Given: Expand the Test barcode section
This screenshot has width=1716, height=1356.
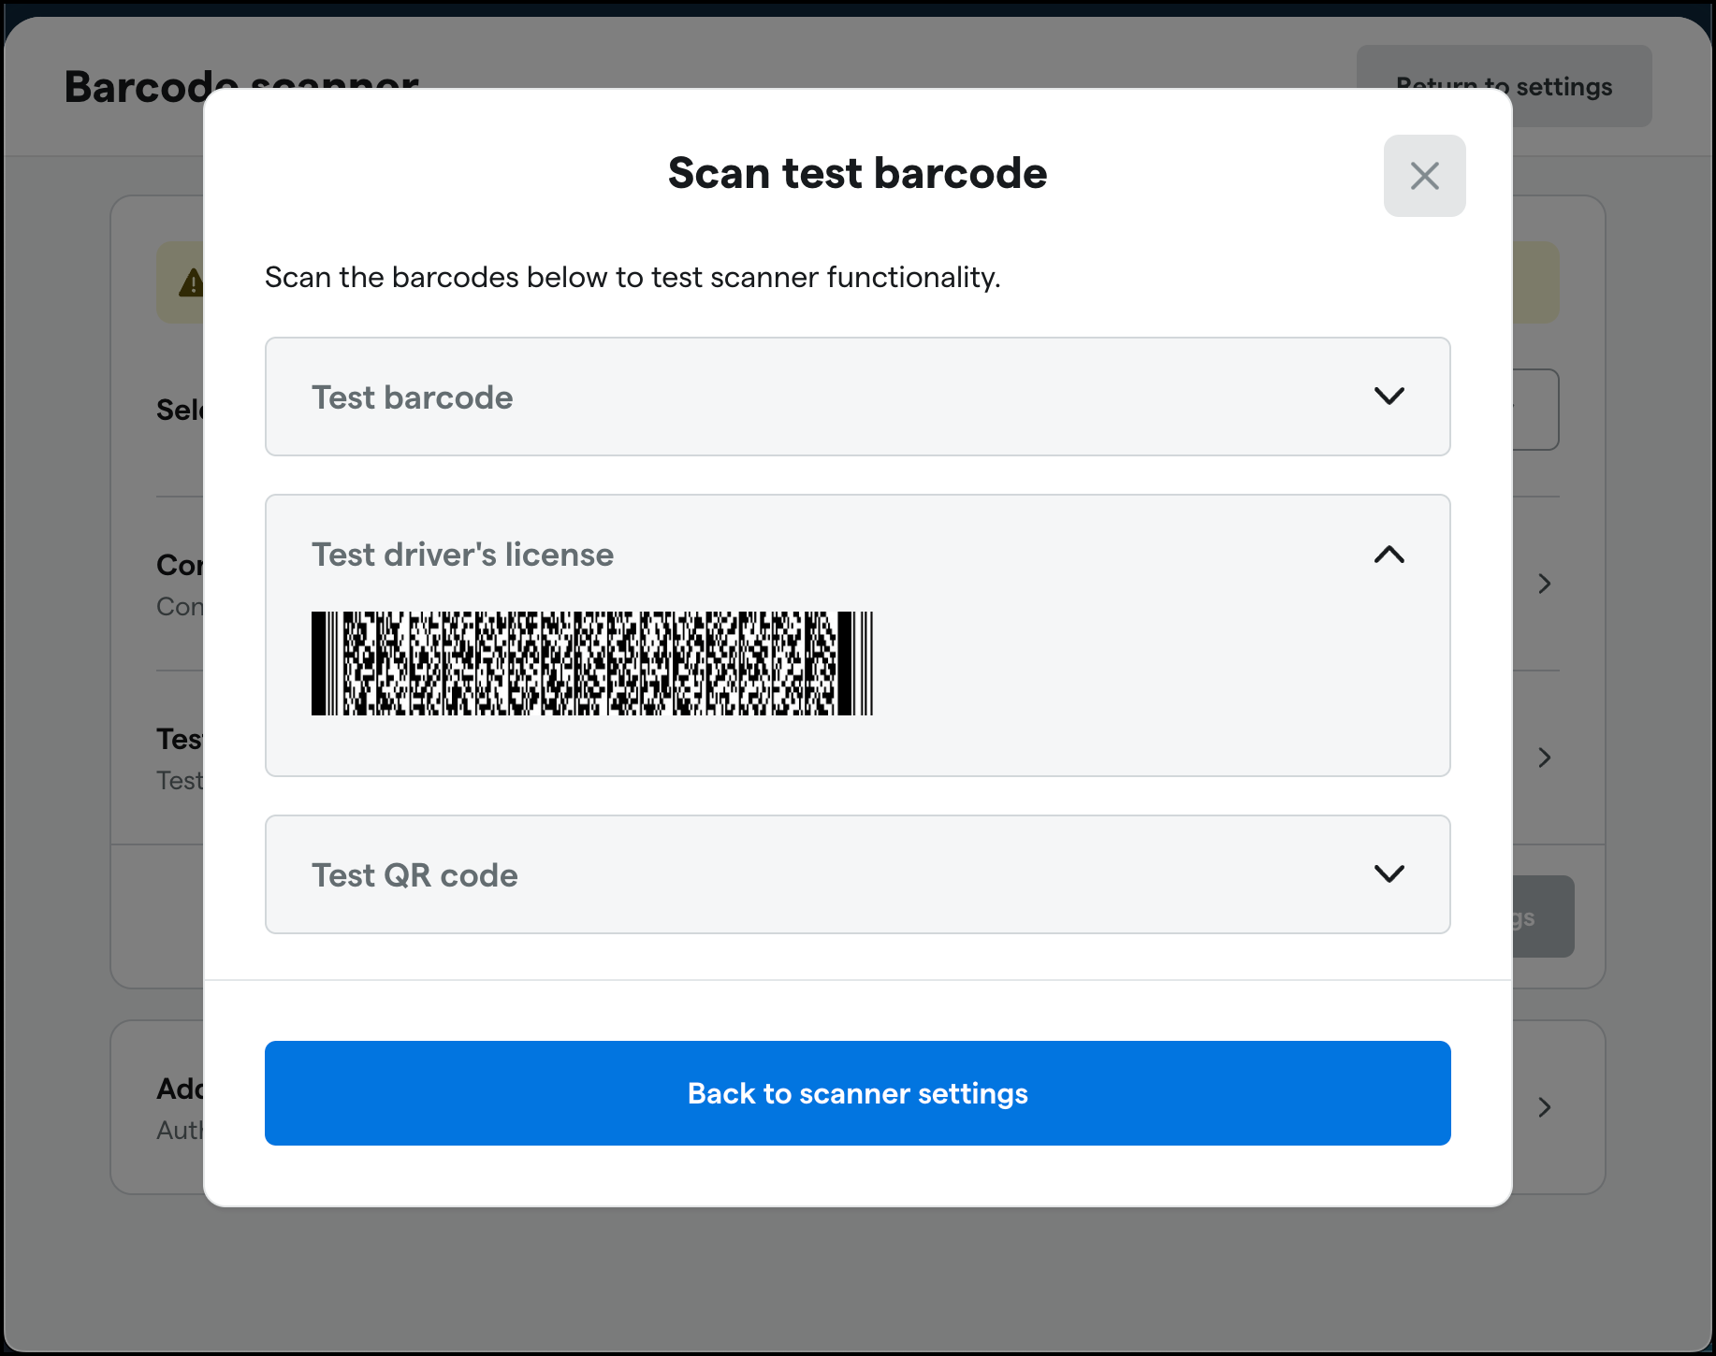Looking at the screenshot, I should click(857, 397).
